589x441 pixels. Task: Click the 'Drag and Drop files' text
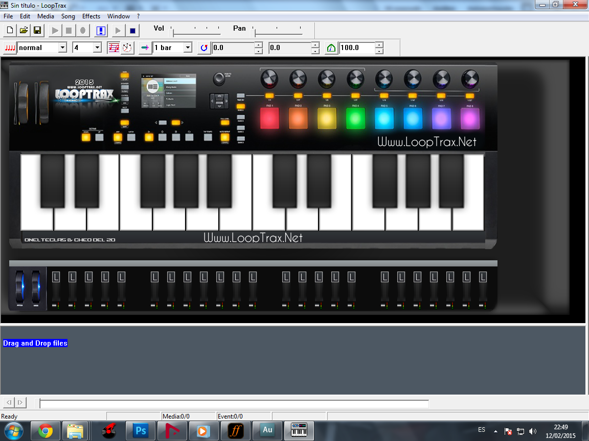[35, 343]
